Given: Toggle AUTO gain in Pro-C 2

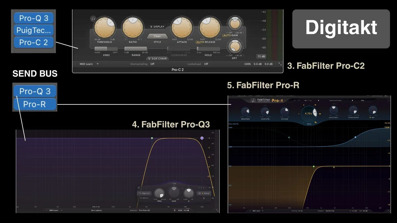Looking at the screenshot, I should (x=227, y=35).
